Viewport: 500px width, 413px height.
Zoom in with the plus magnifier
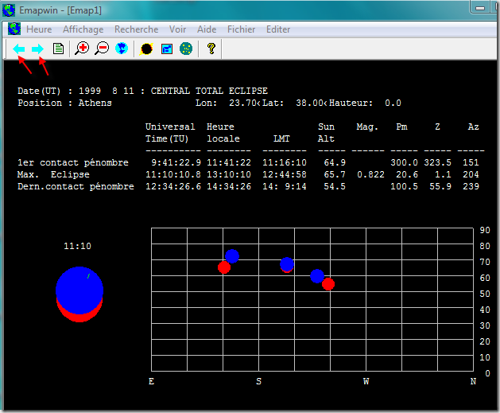point(82,49)
